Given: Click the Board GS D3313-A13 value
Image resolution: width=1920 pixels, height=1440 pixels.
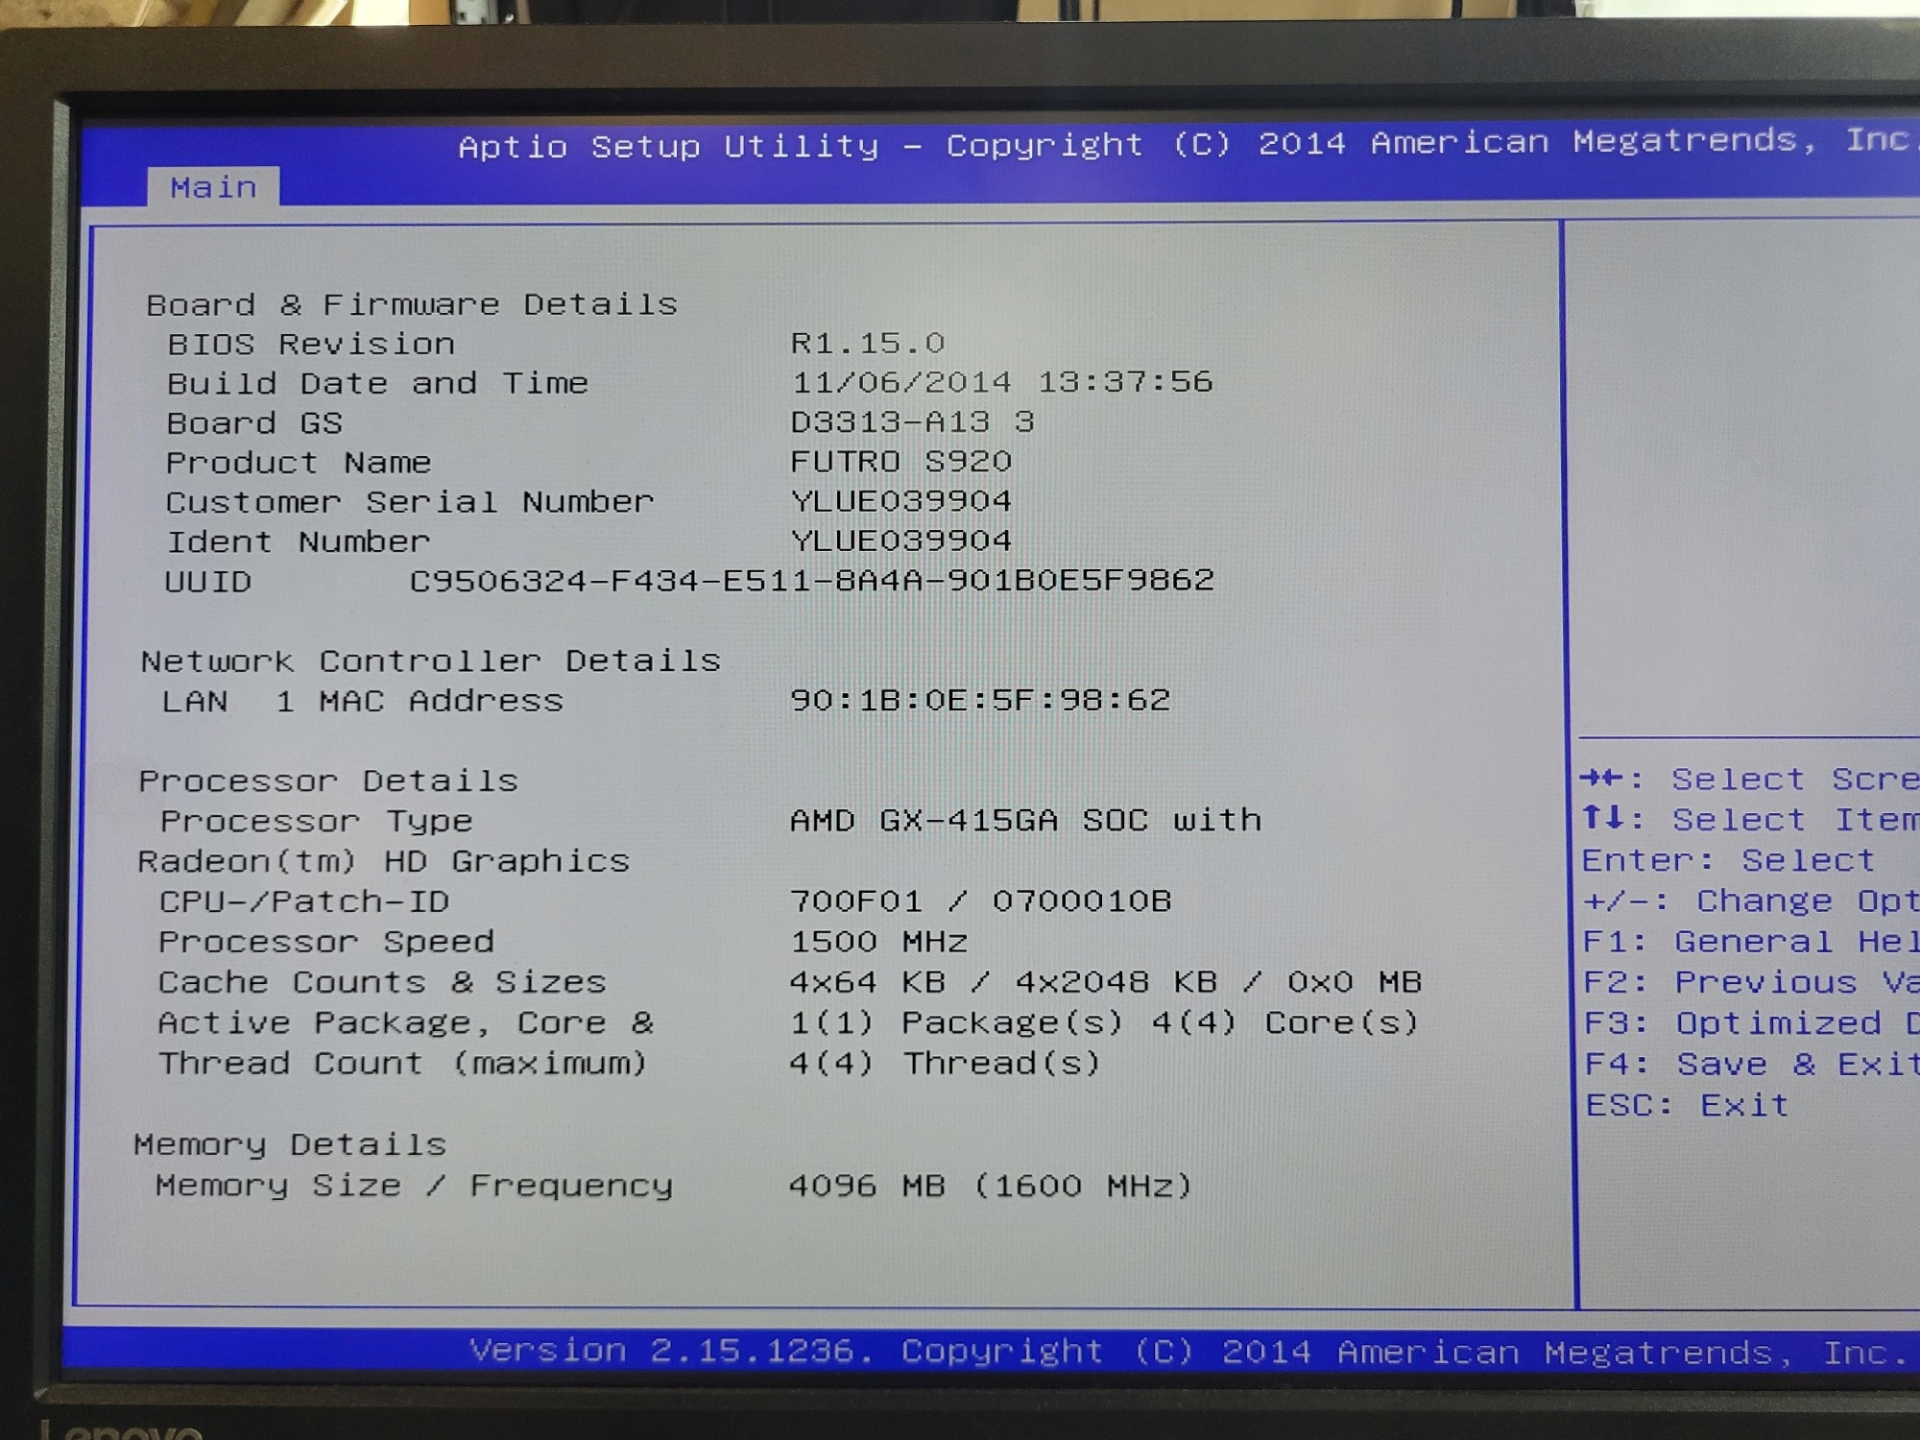Looking at the screenshot, I should [x=911, y=422].
